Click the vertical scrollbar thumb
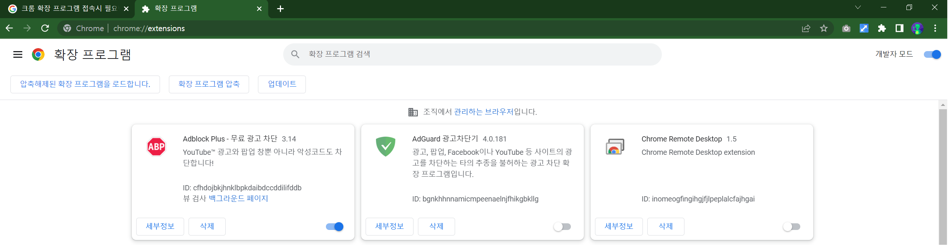This screenshot has height=247, width=948. click(x=943, y=177)
